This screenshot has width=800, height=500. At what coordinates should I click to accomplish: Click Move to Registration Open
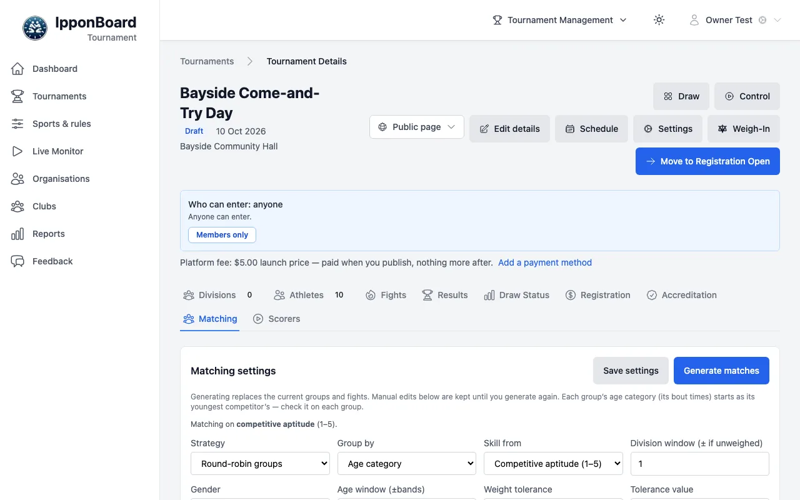pyautogui.click(x=707, y=161)
